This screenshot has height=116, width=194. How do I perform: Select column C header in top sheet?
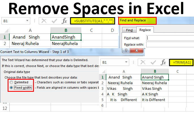[x=91, y=30]
